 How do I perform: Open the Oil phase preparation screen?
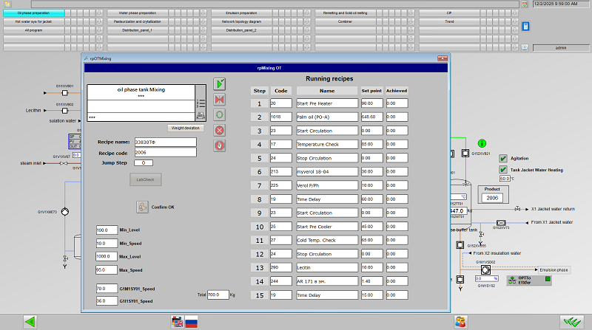click(33, 13)
